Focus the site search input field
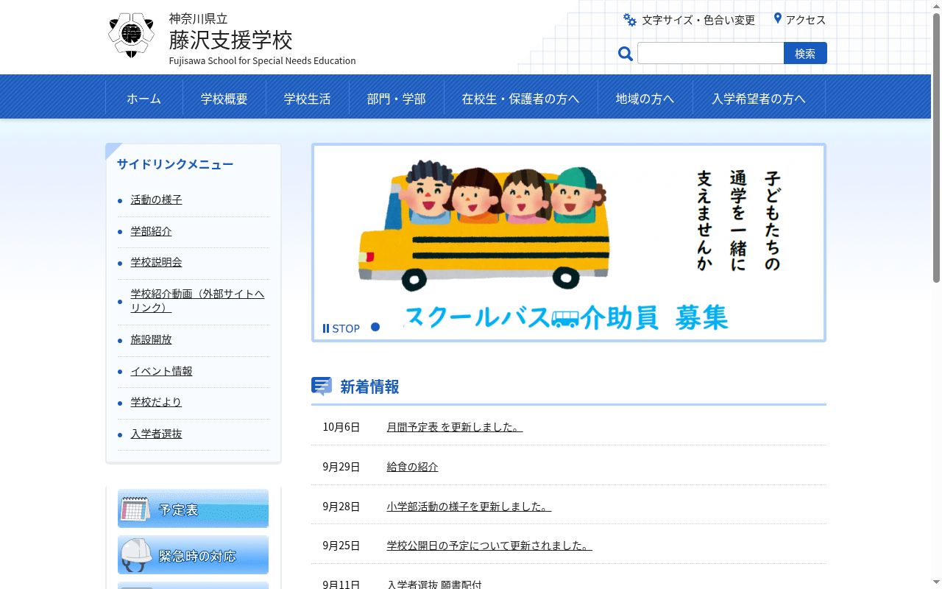942x589 pixels. [711, 53]
